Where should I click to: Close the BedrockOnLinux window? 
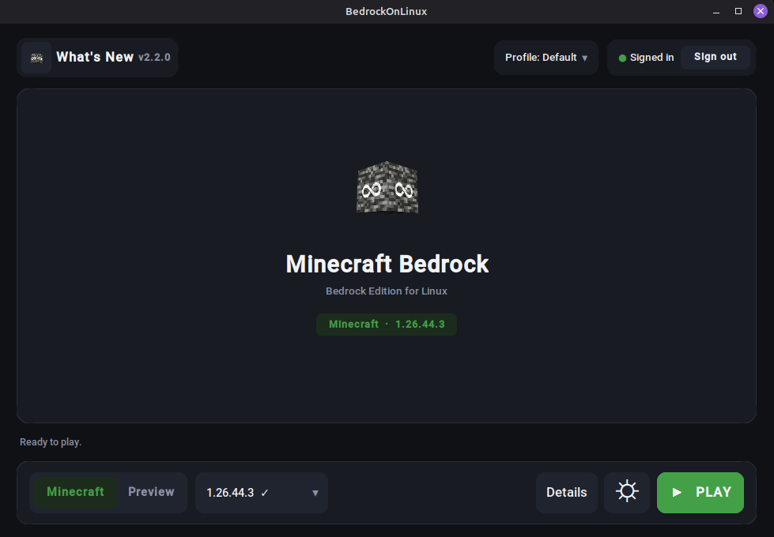pos(761,11)
